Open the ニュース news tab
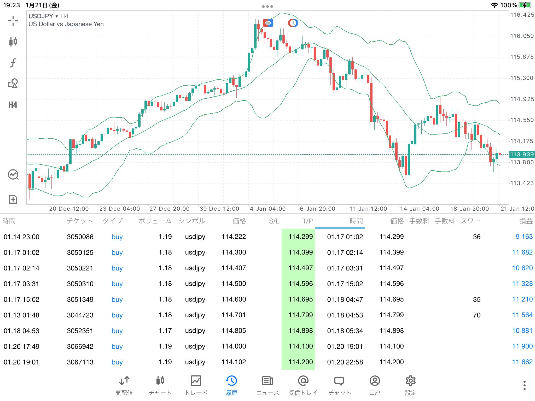 click(x=267, y=385)
